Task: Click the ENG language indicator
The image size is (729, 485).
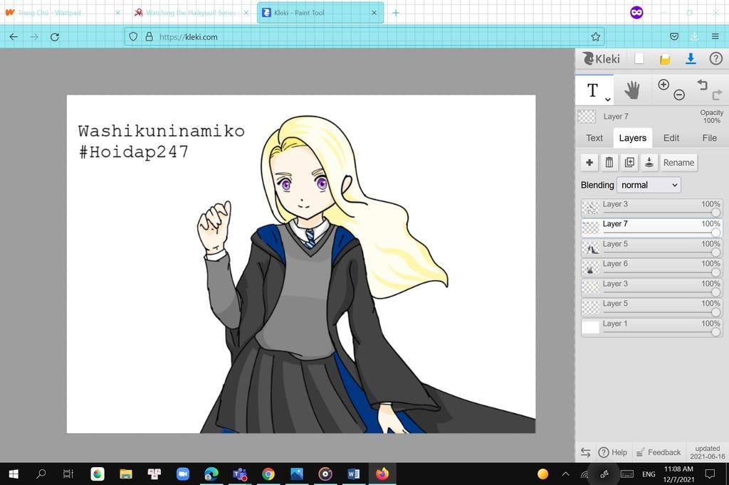Action: [649, 474]
